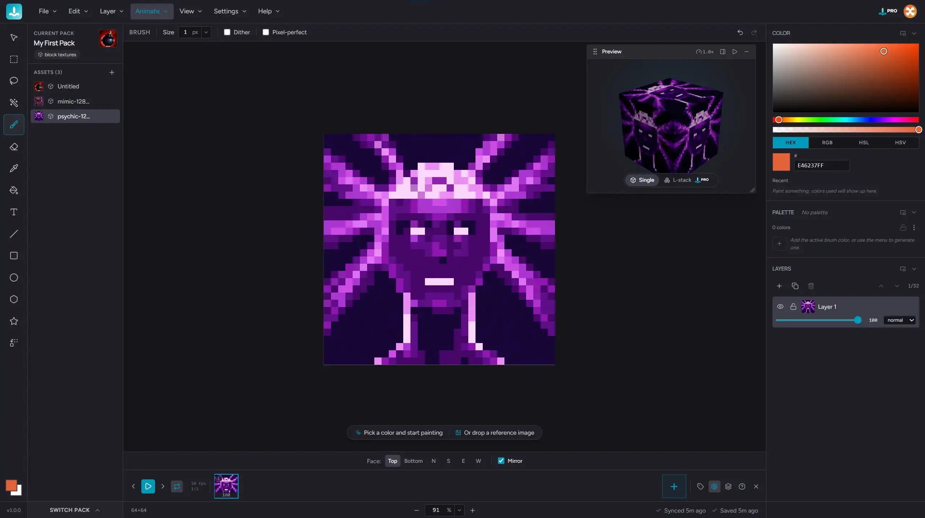The height and width of the screenshot is (518, 925).
Task: Select frame 1 thumbnail in timeline
Action: coord(226,486)
